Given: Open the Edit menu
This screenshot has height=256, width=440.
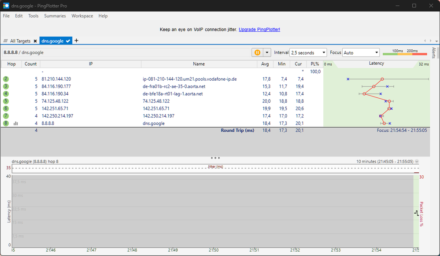Looking at the screenshot, I should [19, 16].
